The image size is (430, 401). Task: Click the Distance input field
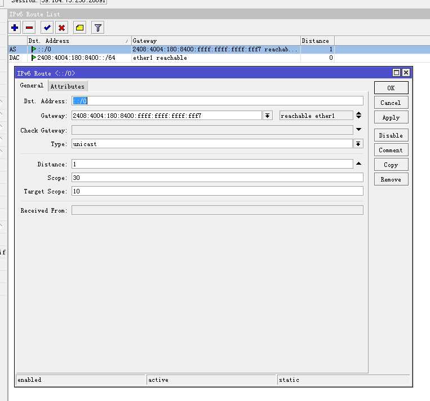[x=212, y=164]
